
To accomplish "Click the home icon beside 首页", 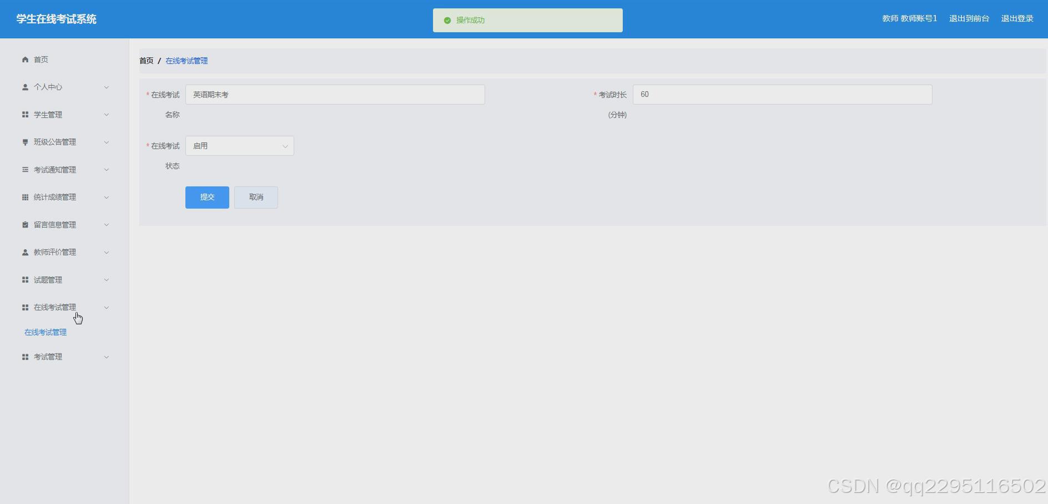I will click(x=25, y=59).
